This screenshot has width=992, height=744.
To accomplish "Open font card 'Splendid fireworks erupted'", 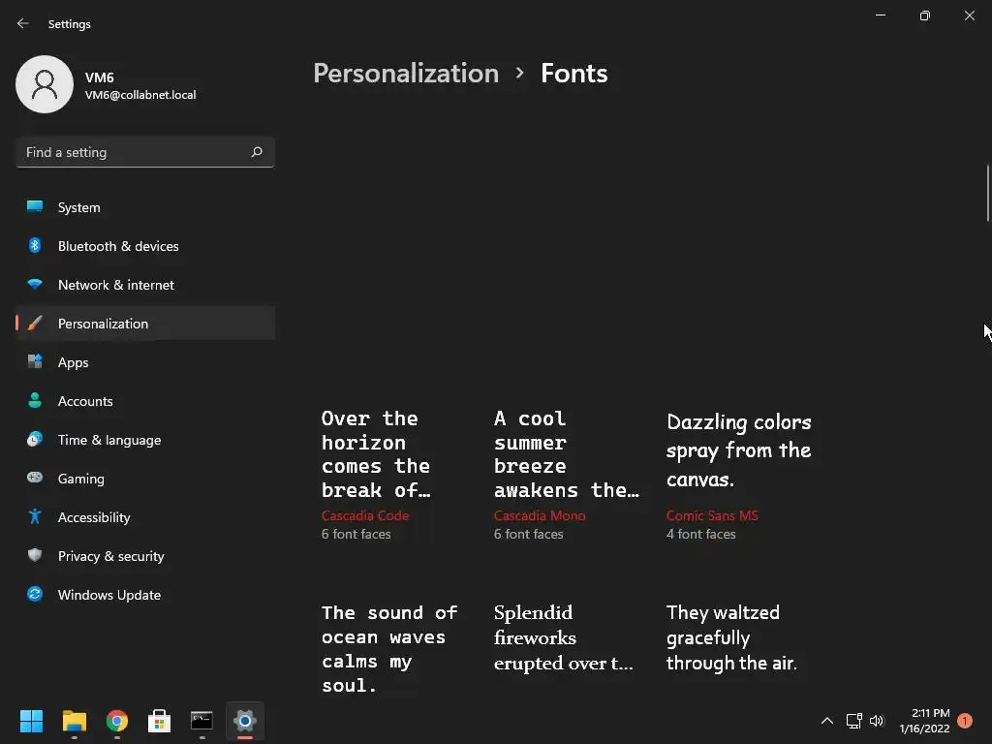I will [563, 637].
